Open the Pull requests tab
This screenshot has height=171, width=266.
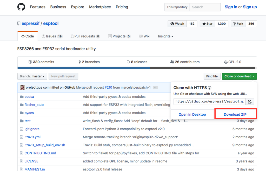[x=85, y=36]
